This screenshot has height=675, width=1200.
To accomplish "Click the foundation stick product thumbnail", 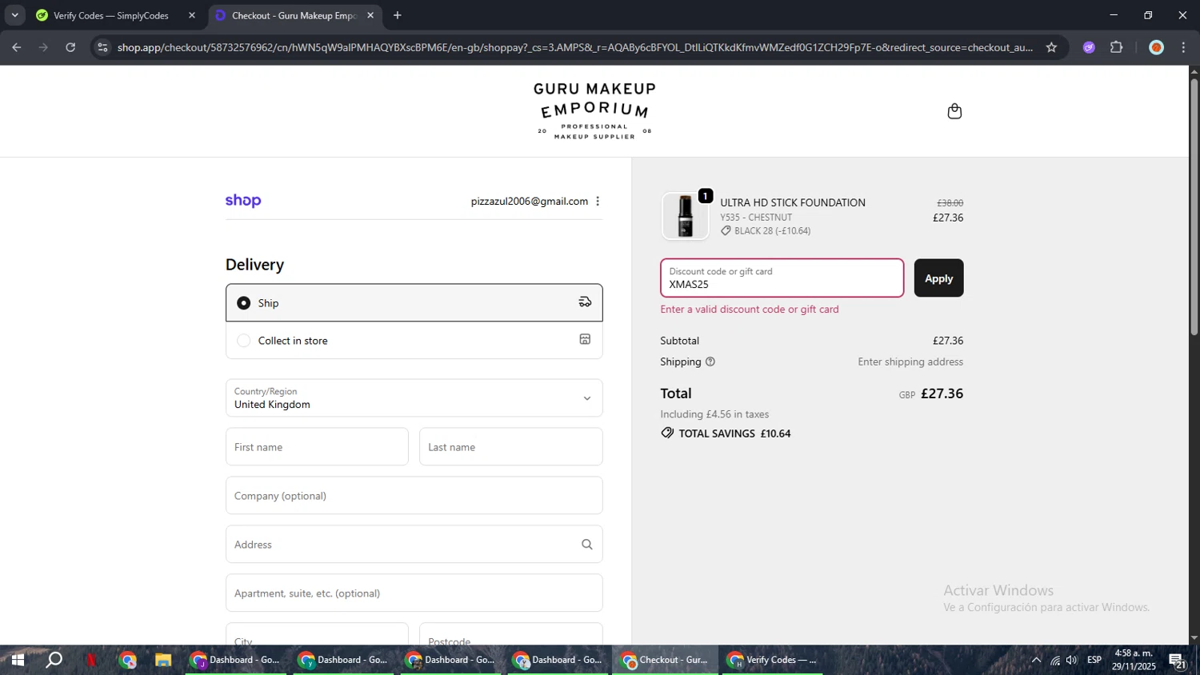I will pos(685,216).
